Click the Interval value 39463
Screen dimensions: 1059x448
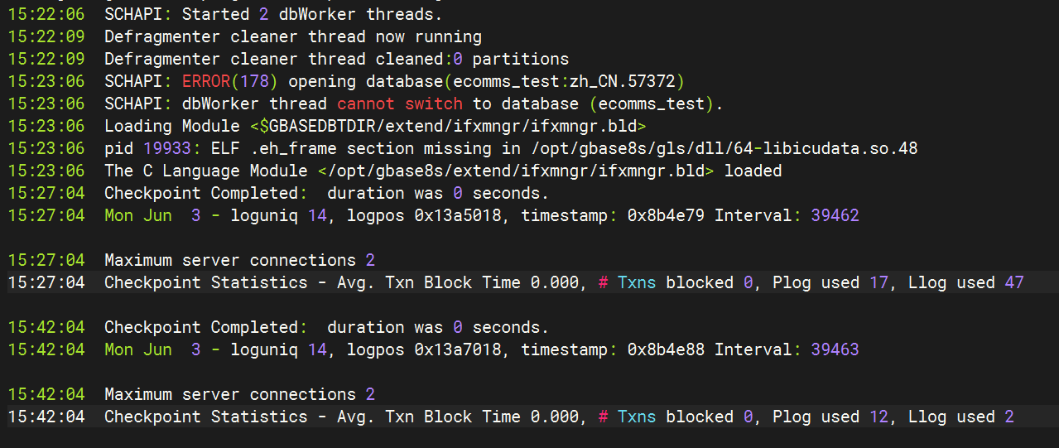coord(835,349)
